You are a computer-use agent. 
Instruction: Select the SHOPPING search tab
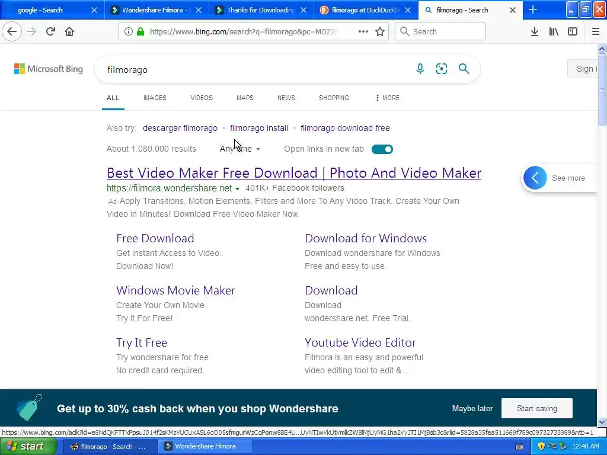point(334,98)
